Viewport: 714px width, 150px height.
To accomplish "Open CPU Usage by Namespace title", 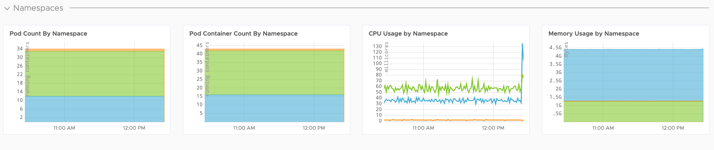I will coord(408,34).
